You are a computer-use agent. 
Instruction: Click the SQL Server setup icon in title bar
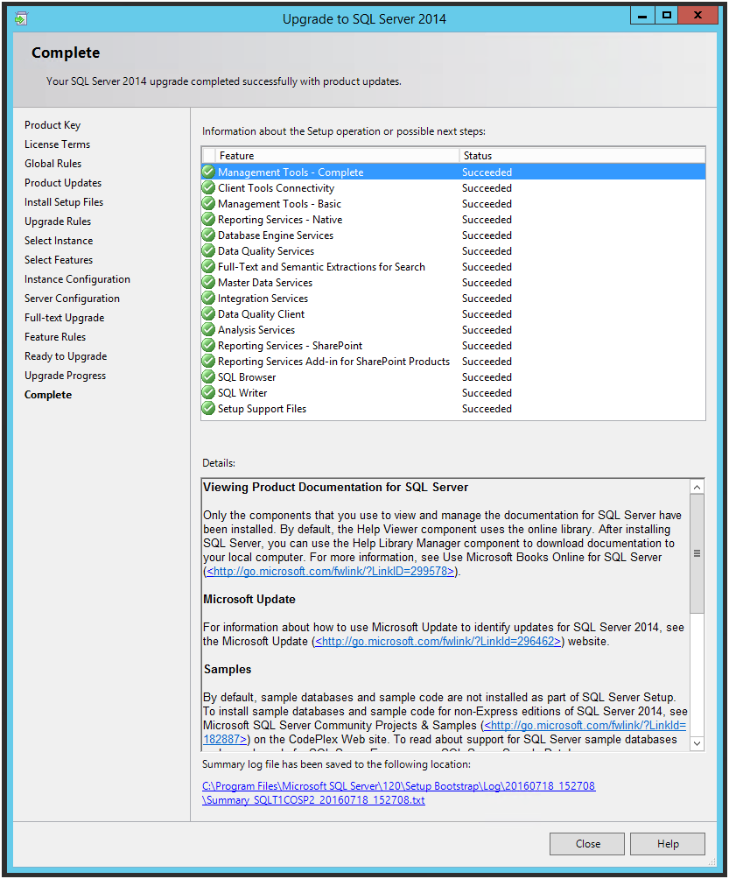(21, 19)
